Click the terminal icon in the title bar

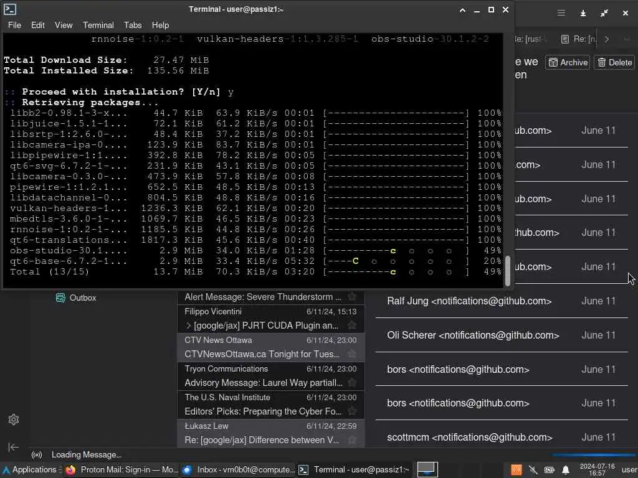click(x=10, y=9)
